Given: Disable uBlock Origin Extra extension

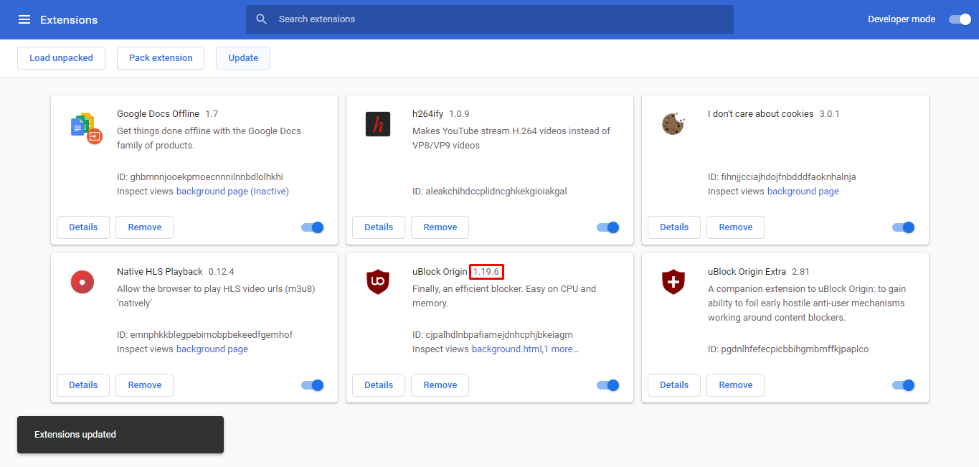Looking at the screenshot, I should coord(904,385).
